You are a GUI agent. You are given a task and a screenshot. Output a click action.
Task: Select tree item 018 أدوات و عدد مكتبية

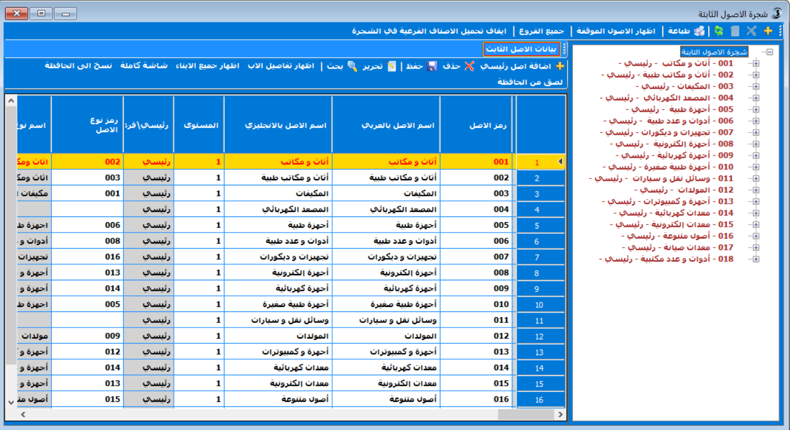point(666,259)
